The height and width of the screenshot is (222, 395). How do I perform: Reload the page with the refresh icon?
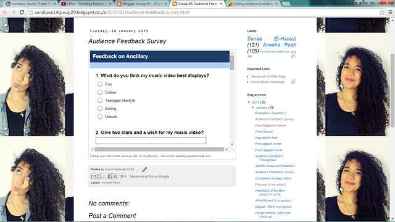pos(22,12)
